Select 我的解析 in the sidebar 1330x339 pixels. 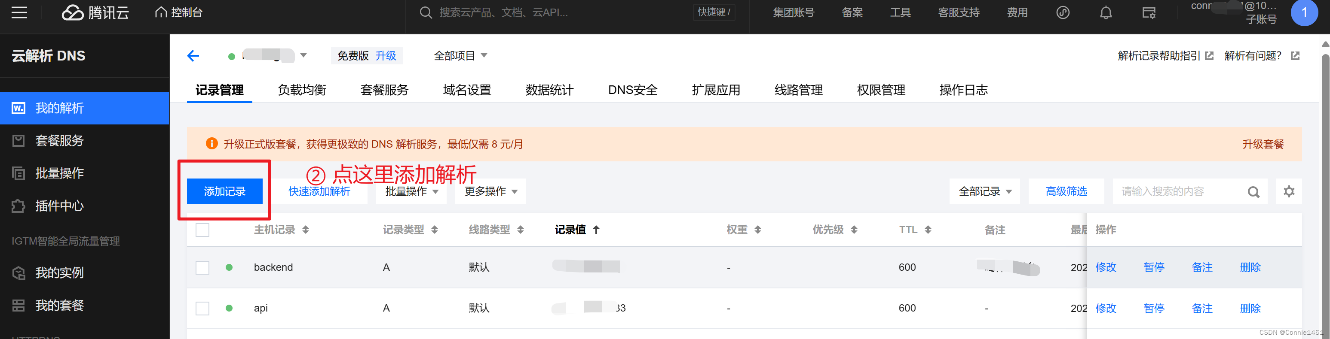coord(85,108)
